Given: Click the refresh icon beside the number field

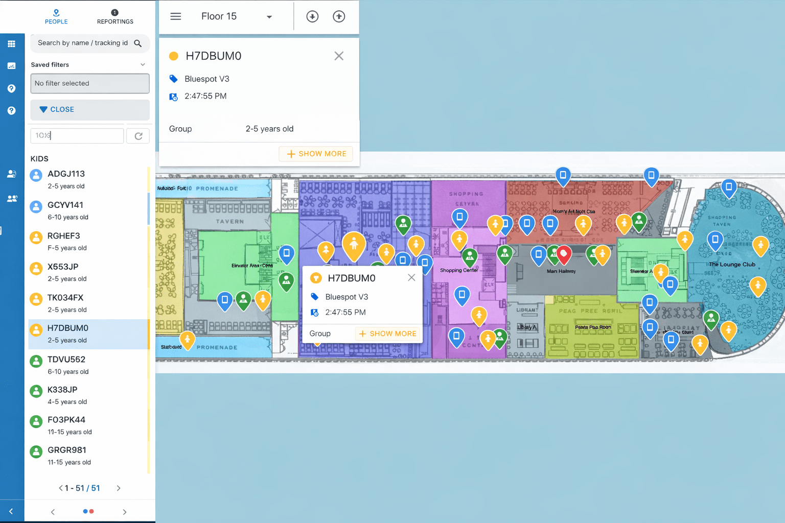Looking at the screenshot, I should [138, 136].
